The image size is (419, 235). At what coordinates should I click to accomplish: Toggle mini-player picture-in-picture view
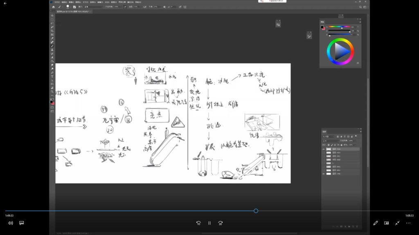[x=386, y=223]
